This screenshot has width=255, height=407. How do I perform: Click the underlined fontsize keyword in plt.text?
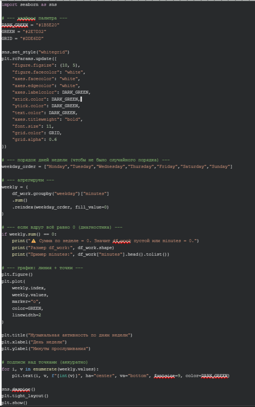click(x=165, y=376)
